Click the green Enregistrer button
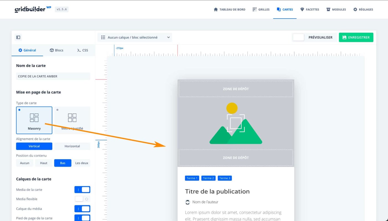The width and height of the screenshot is (388, 221). (356, 37)
